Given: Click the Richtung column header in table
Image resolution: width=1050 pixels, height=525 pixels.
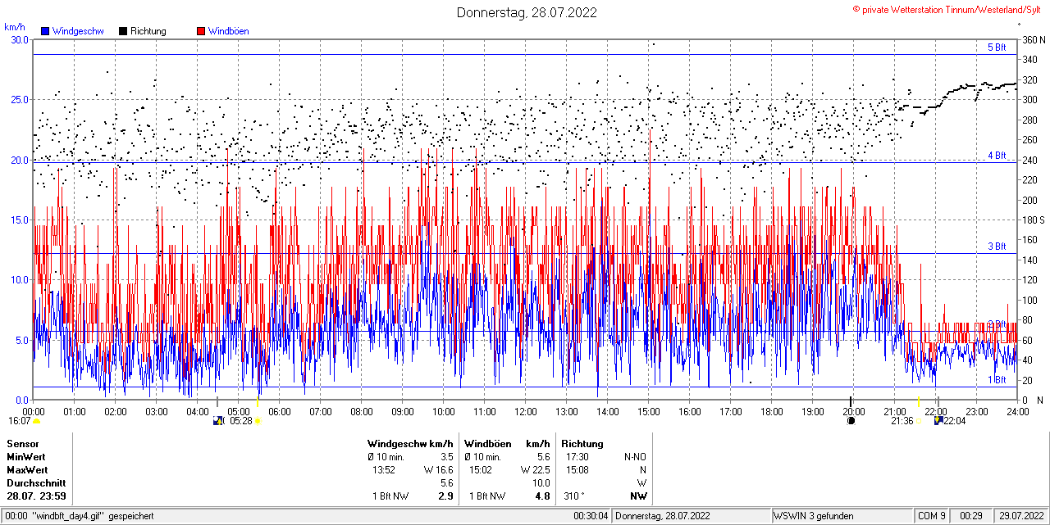Looking at the screenshot, I should [582, 443].
